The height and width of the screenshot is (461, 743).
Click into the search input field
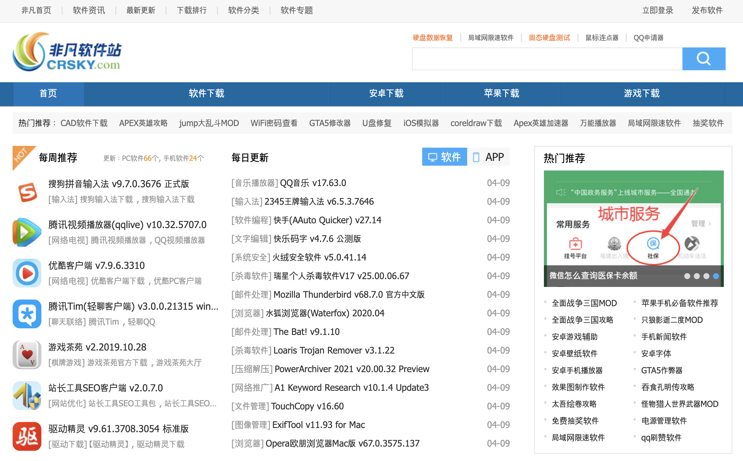pos(547,59)
